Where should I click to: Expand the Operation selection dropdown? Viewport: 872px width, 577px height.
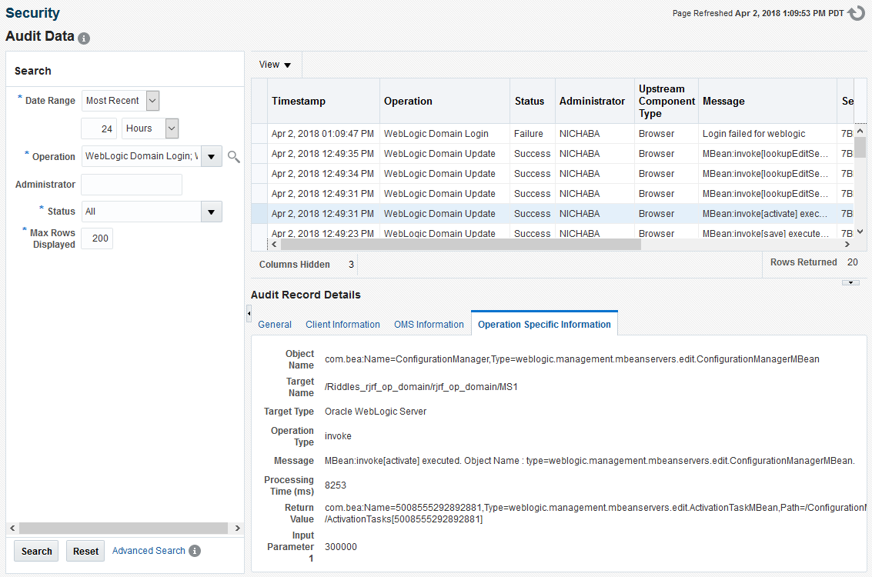212,157
